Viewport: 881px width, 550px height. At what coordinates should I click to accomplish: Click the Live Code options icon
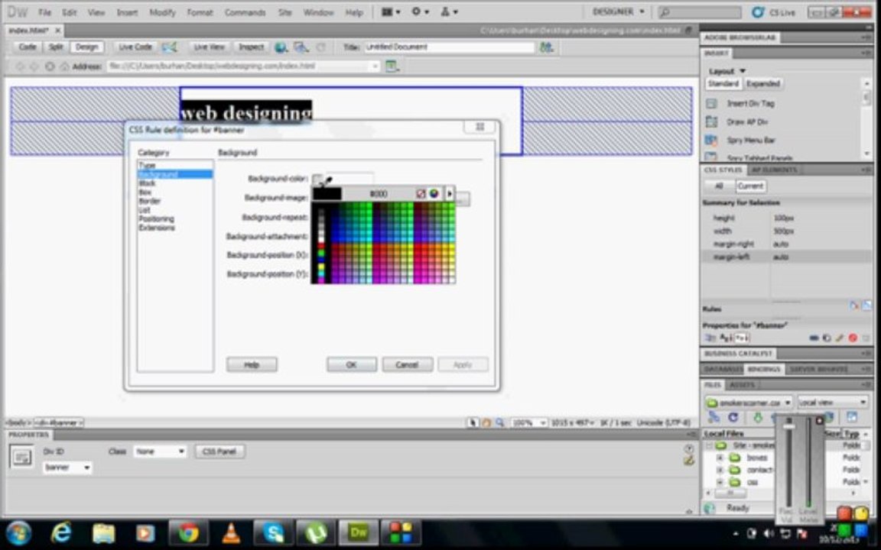click(170, 47)
